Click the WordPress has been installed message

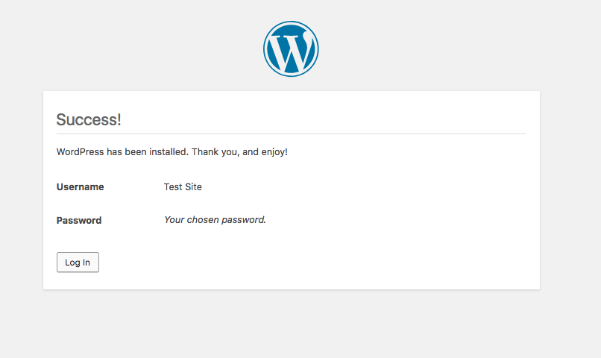122,152
